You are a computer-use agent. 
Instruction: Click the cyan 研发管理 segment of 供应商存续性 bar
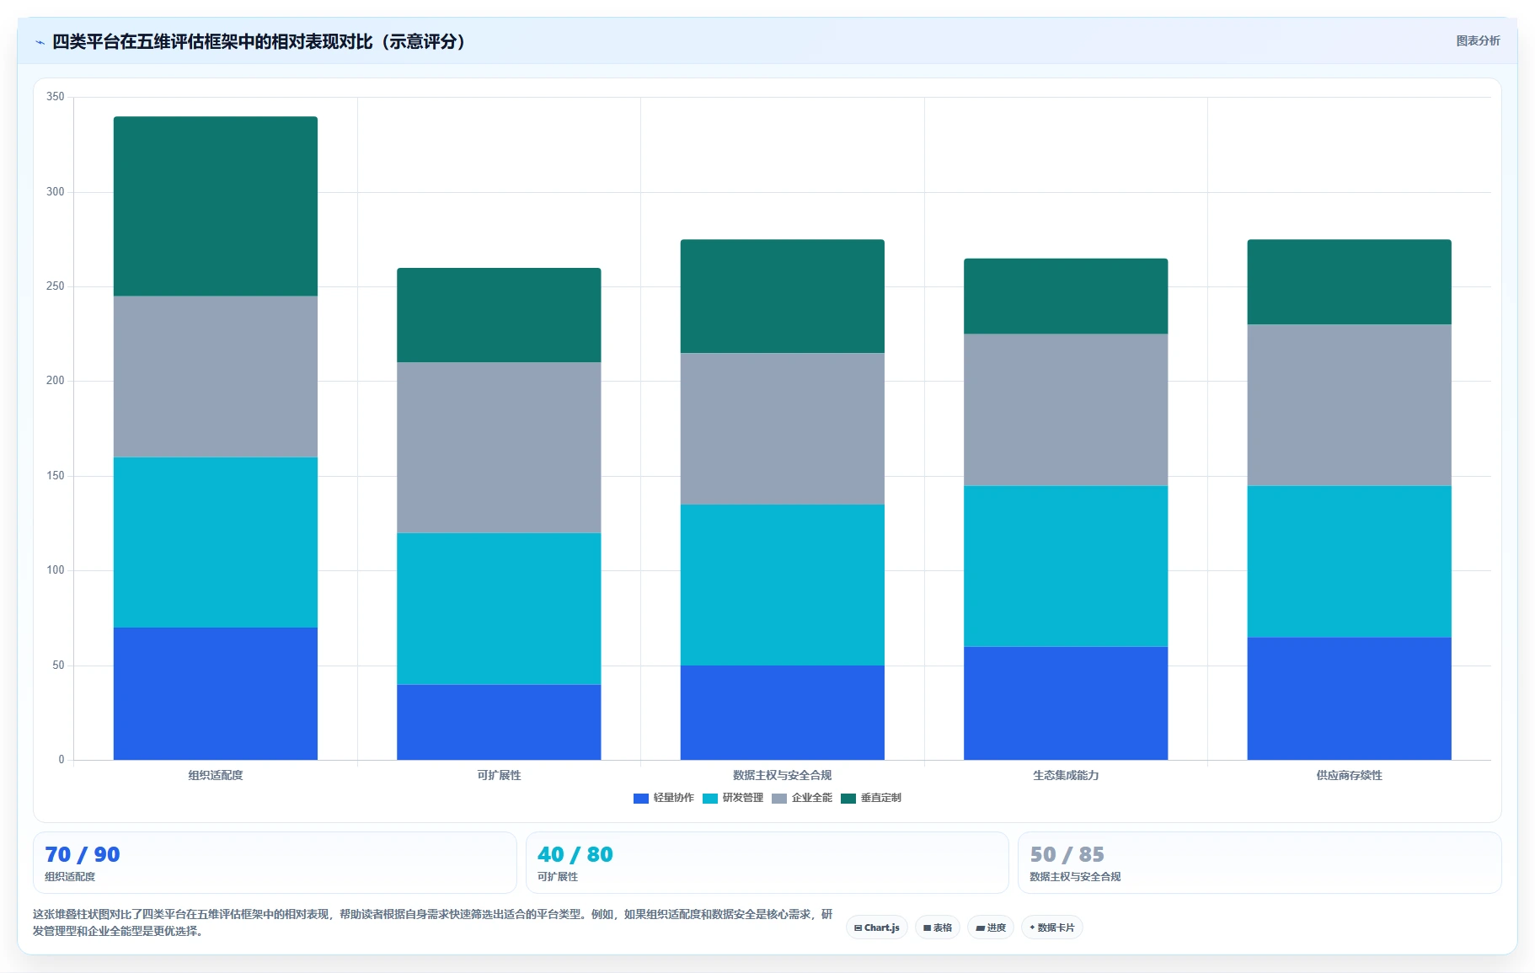point(1350,561)
